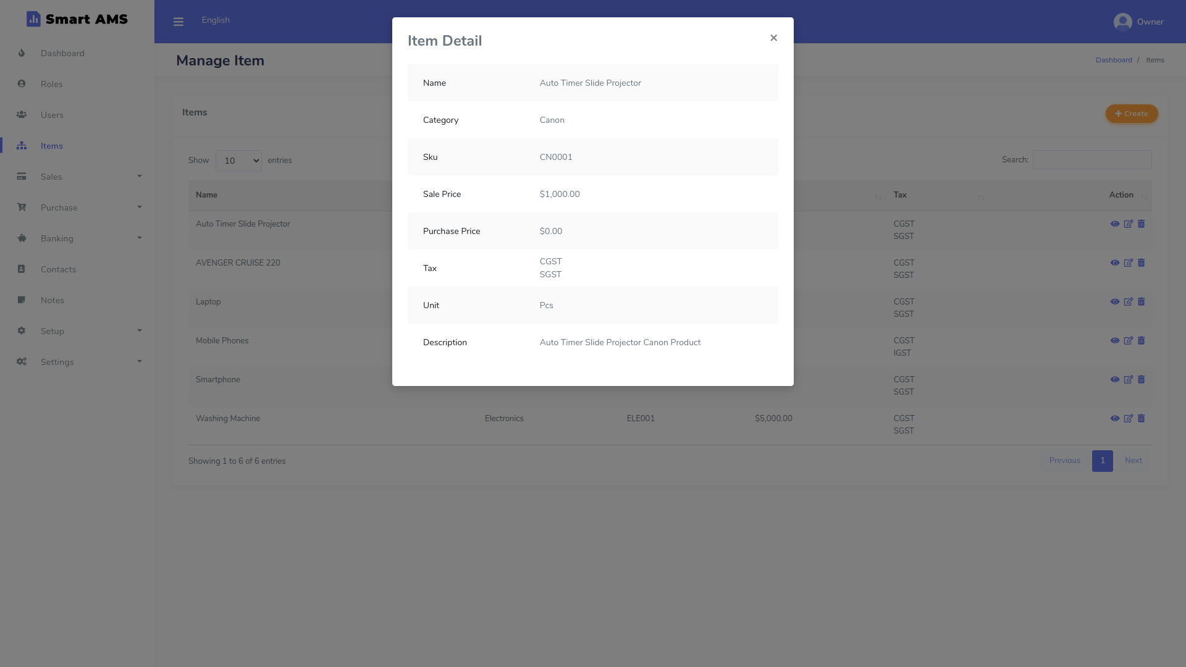Click inside the Search field
Image resolution: width=1186 pixels, height=667 pixels.
coord(1091,159)
